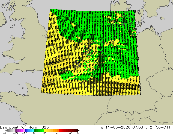Click the dark blue legend swatch above -10
The width and height of the screenshot is (173, 134).
point(26,130)
